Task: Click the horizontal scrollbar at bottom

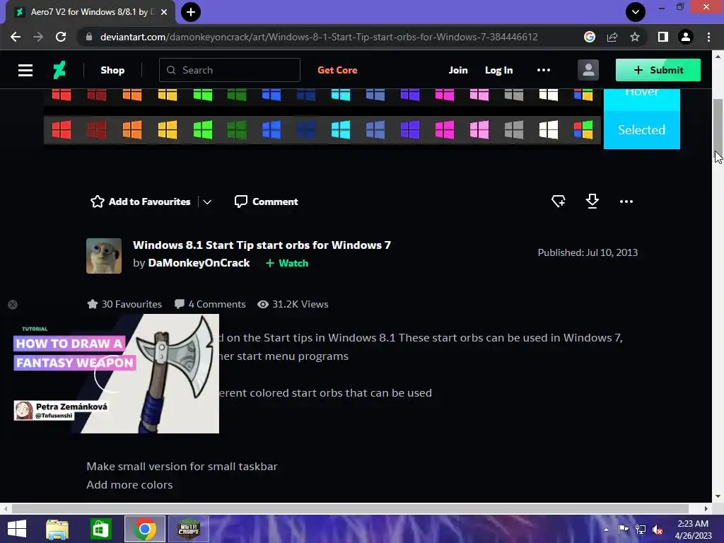Action: pyautogui.click(x=350, y=508)
